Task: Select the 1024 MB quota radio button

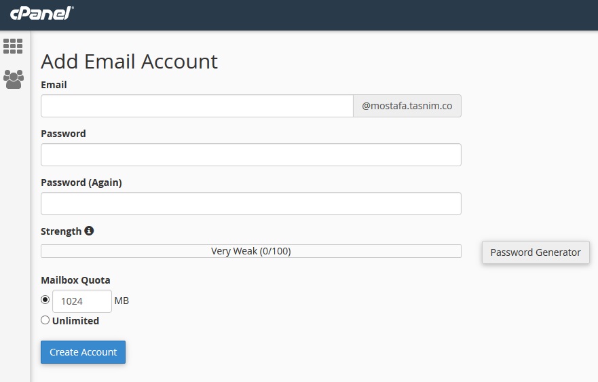Action: pos(45,299)
